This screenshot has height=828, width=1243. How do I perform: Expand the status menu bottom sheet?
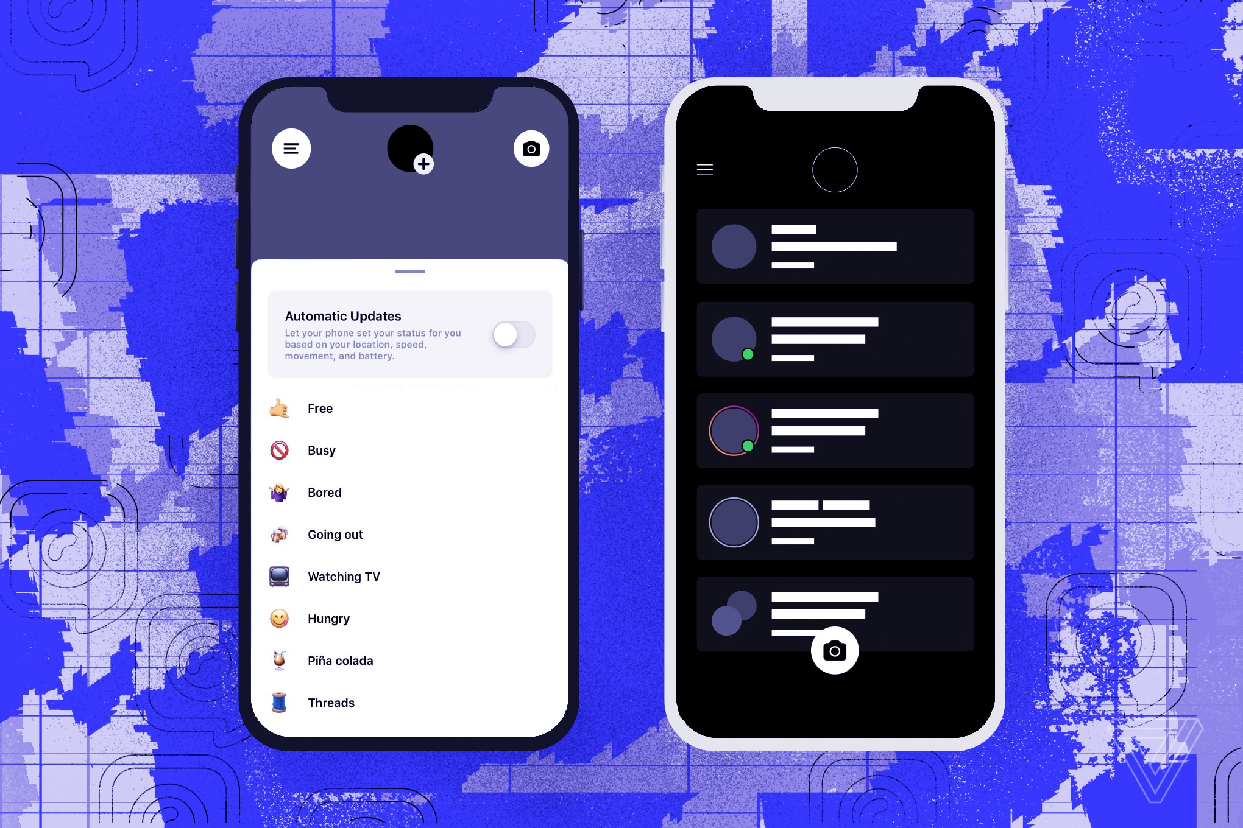414,267
